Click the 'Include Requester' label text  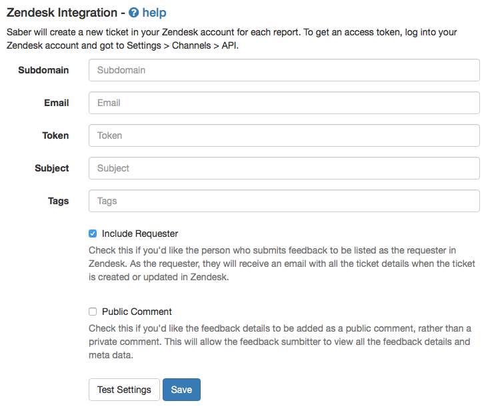tap(140, 234)
